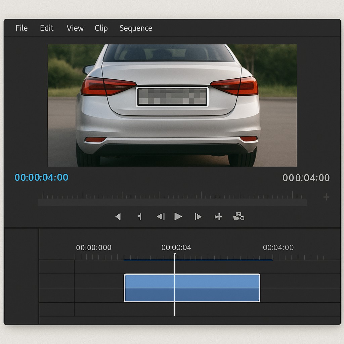Viewport: 344px width, 344px height.
Task: Open the Edit menu
Action: pos(47,28)
